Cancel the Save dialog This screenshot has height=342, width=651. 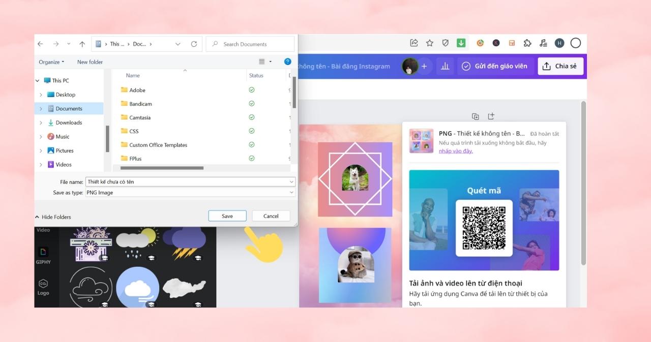pos(271,216)
